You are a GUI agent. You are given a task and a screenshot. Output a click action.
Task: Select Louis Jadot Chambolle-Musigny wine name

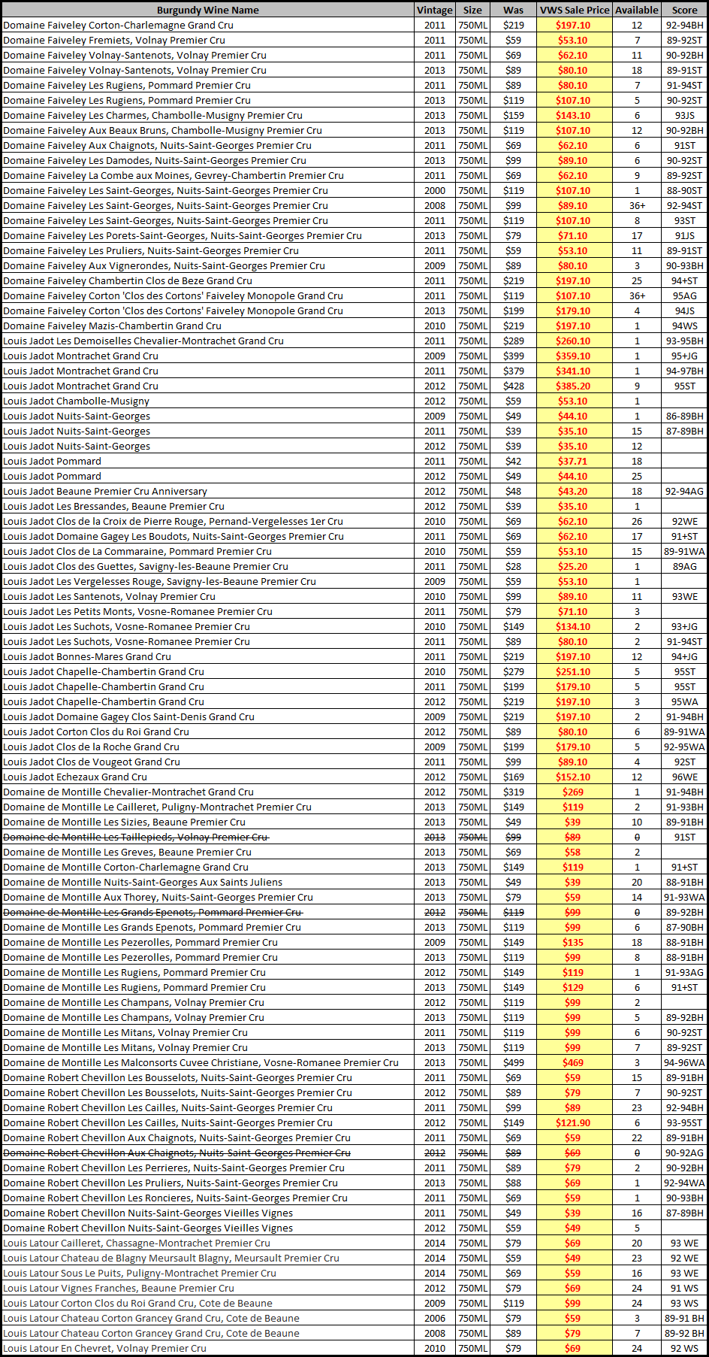pyautogui.click(x=76, y=401)
